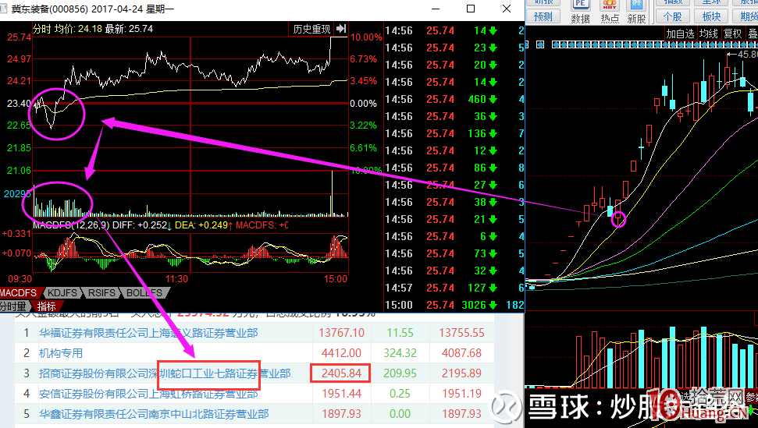758x428 pixels.
Task: Select the 14:57 tick row with volume 127
Action: click(x=454, y=288)
